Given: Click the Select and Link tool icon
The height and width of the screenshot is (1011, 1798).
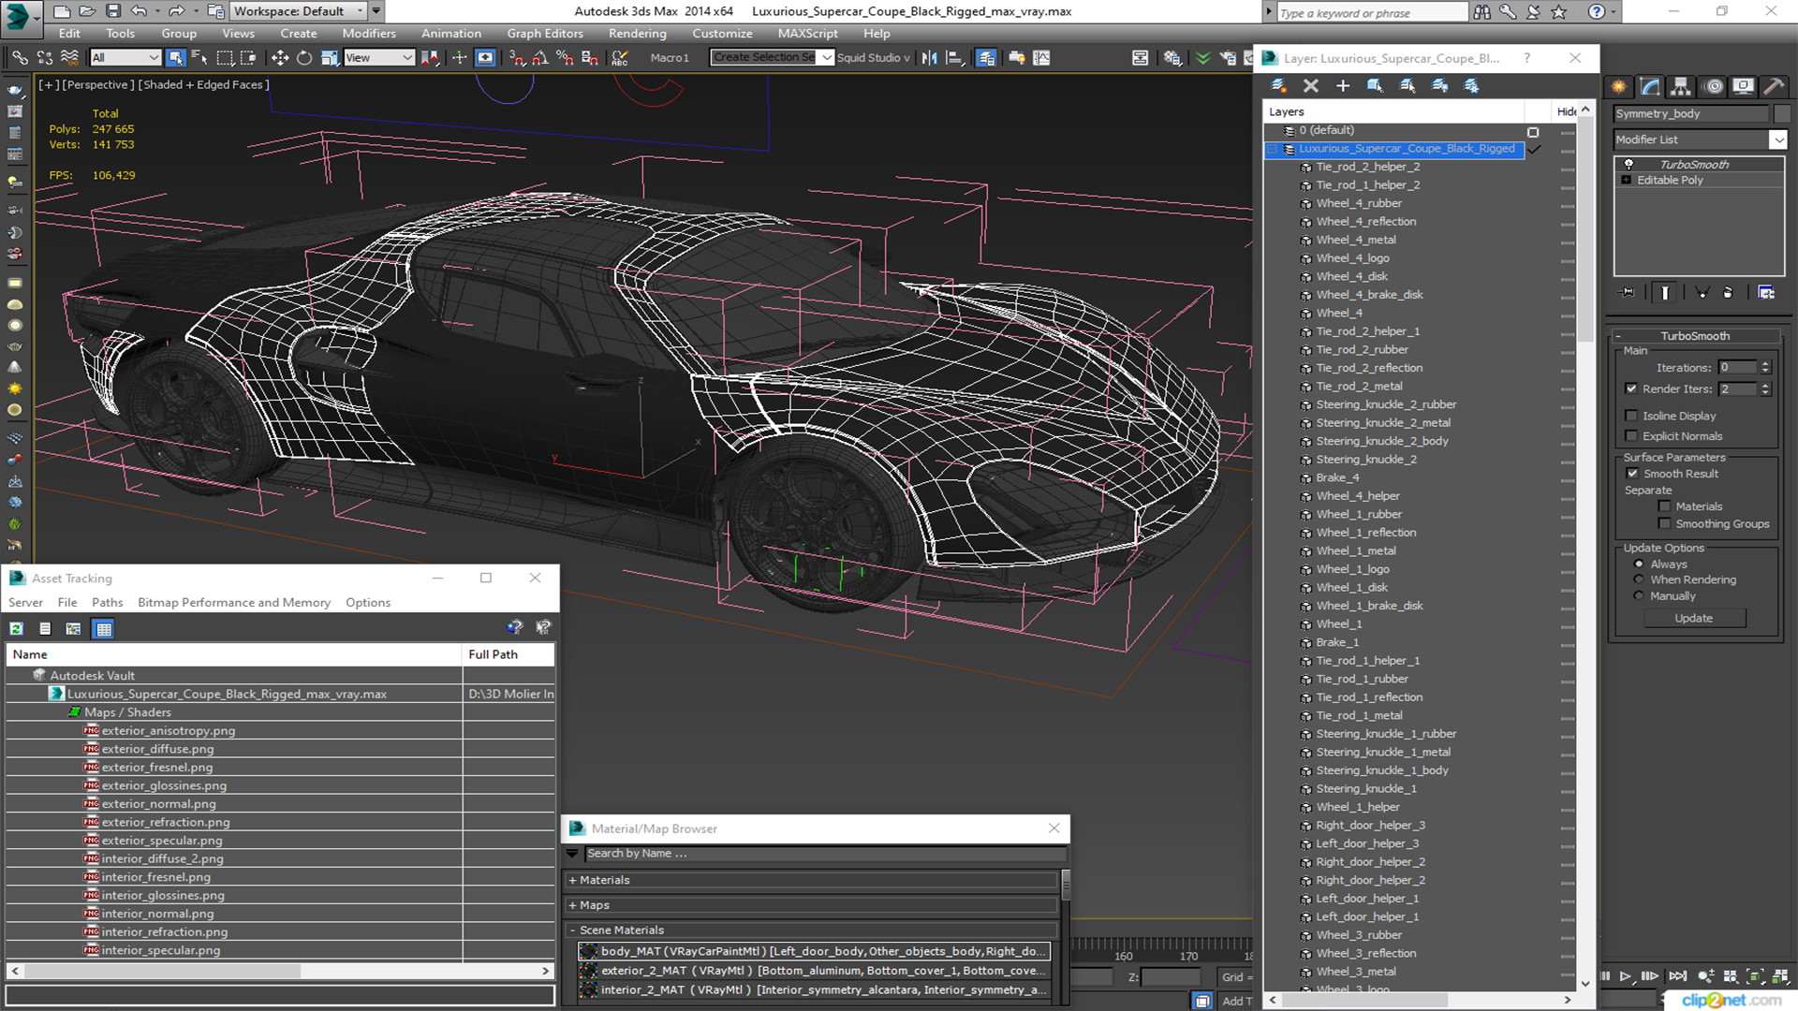Looking at the screenshot, I should click(x=20, y=58).
